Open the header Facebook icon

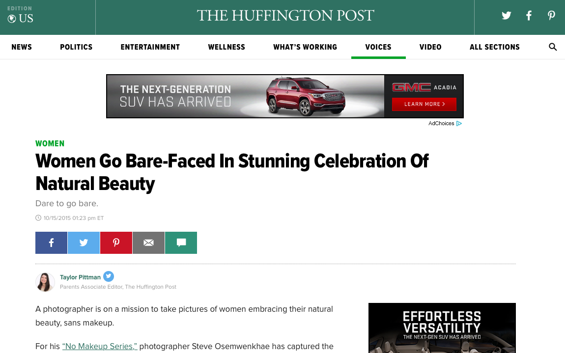coord(529,16)
